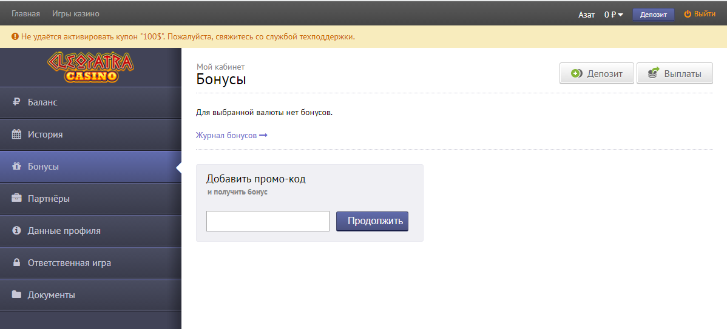Image resolution: width=727 pixels, height=329 pixels.
Task: Click the lock icon beside Ответственная игра
Action: [x=17, y=263]
